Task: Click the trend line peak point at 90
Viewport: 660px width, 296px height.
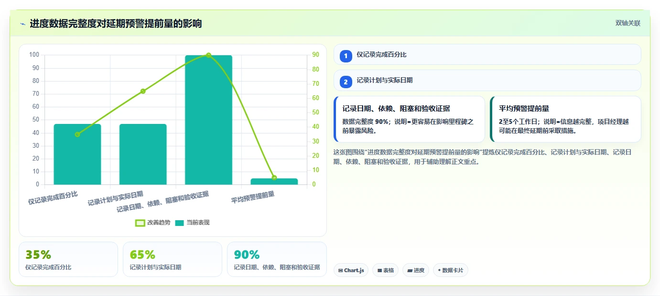Action: coord(208,55)
